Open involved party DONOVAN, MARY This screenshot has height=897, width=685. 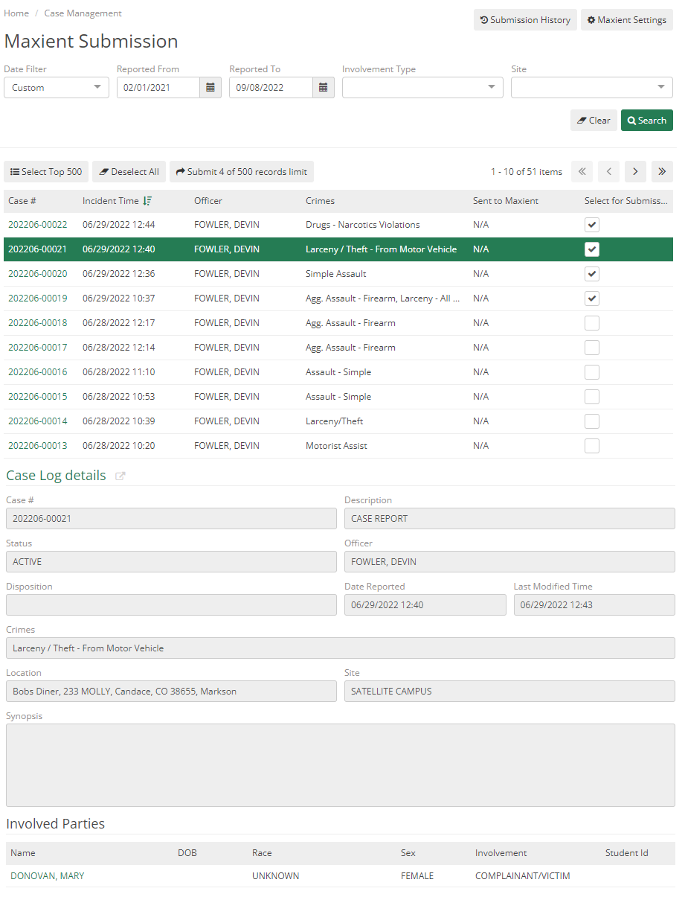click(x=47, y=875)
